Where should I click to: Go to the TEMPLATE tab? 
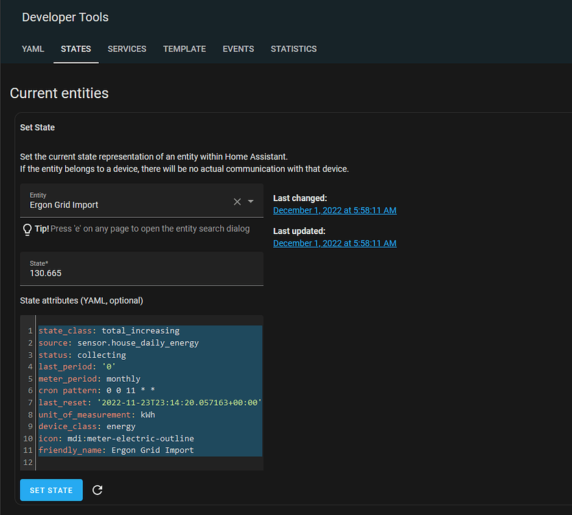(184, 49)
